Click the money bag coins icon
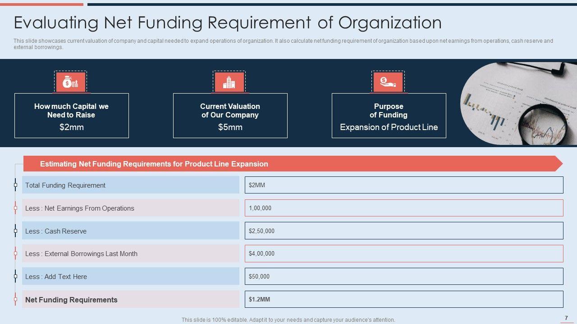The image size is (577, 324). (70, 82)
